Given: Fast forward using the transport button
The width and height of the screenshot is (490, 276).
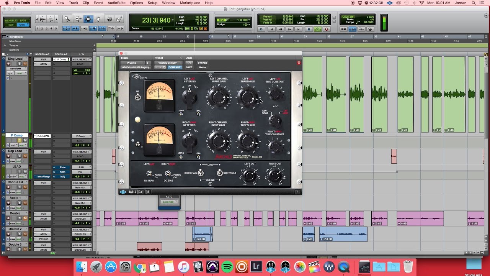Looking at the screenshot, I should 290,29.
